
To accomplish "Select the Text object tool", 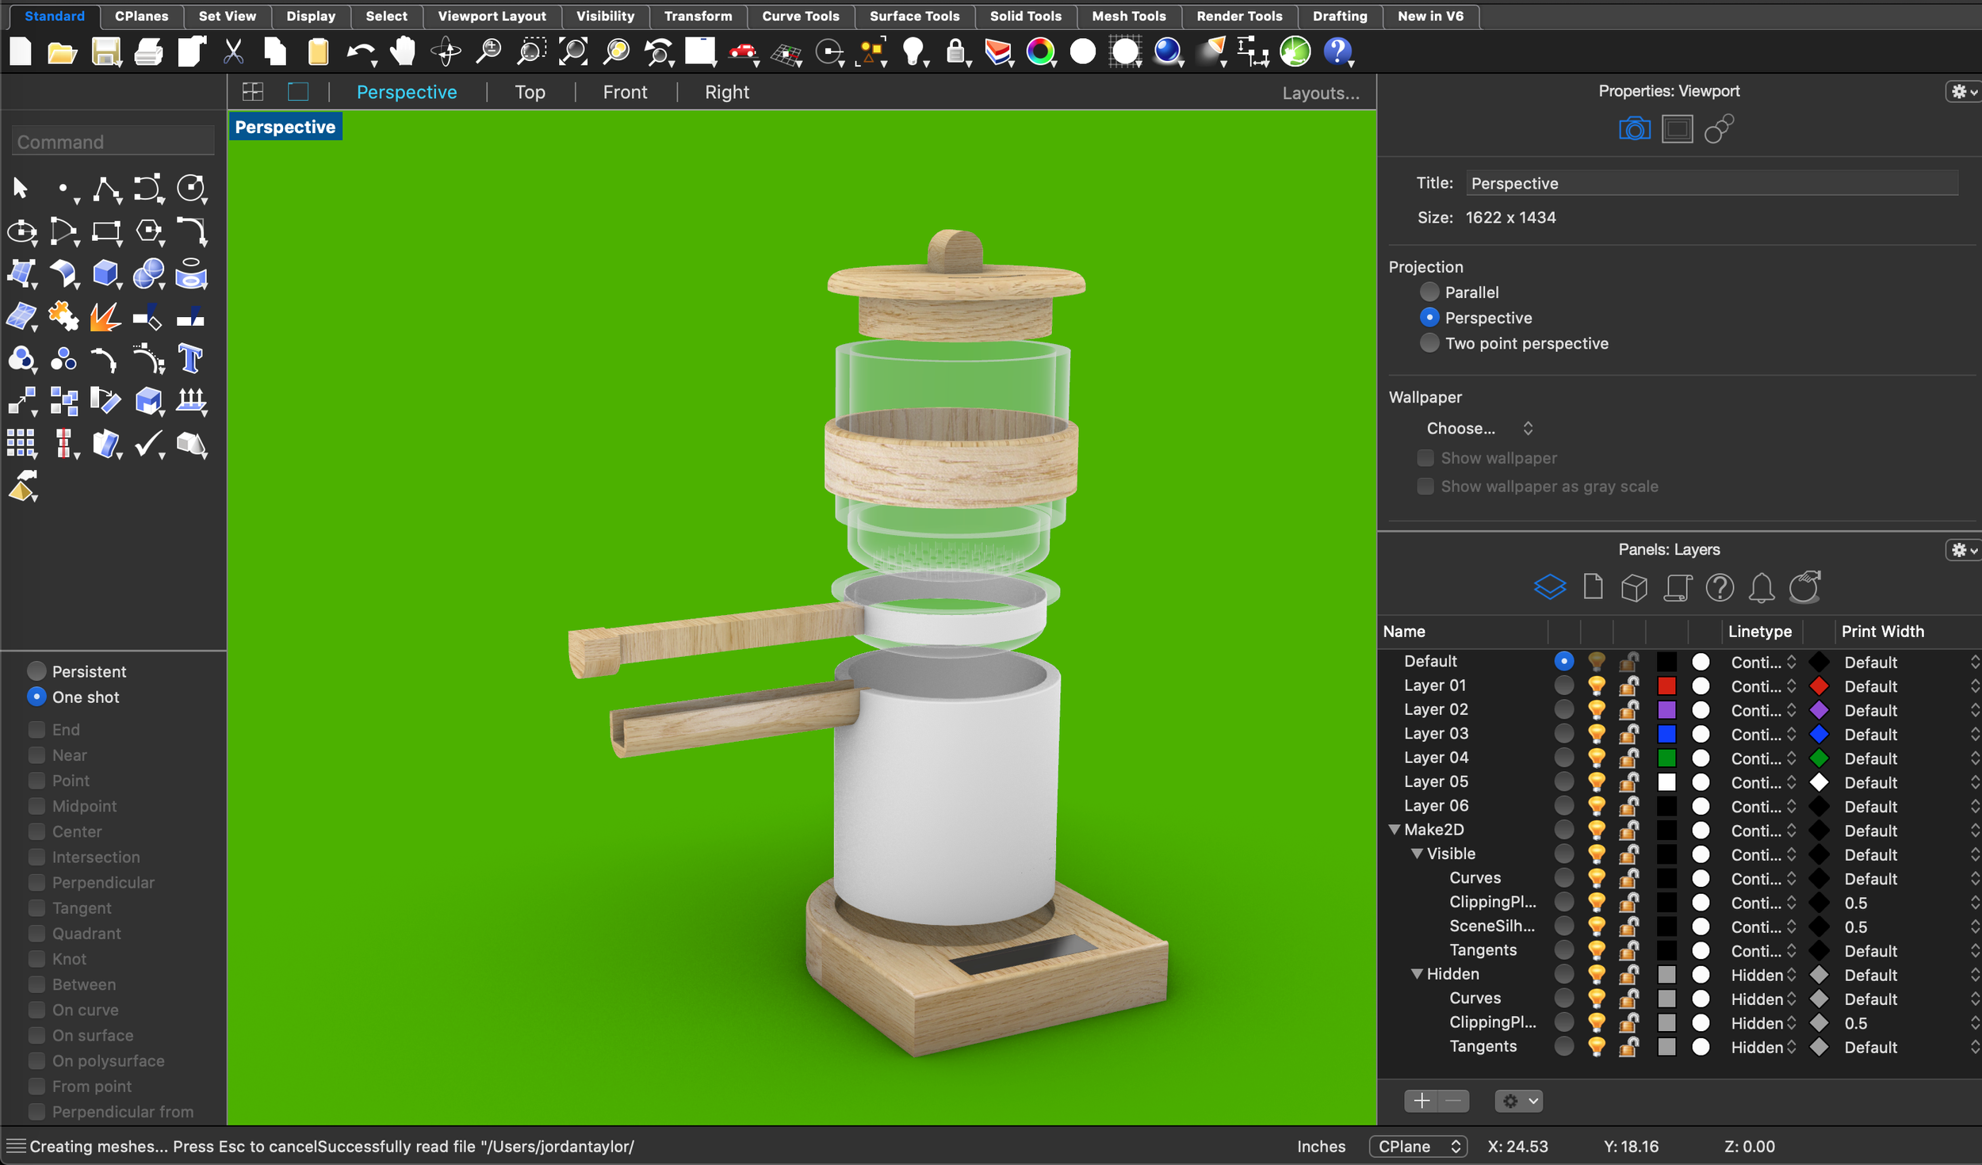I will click(191, 359).
